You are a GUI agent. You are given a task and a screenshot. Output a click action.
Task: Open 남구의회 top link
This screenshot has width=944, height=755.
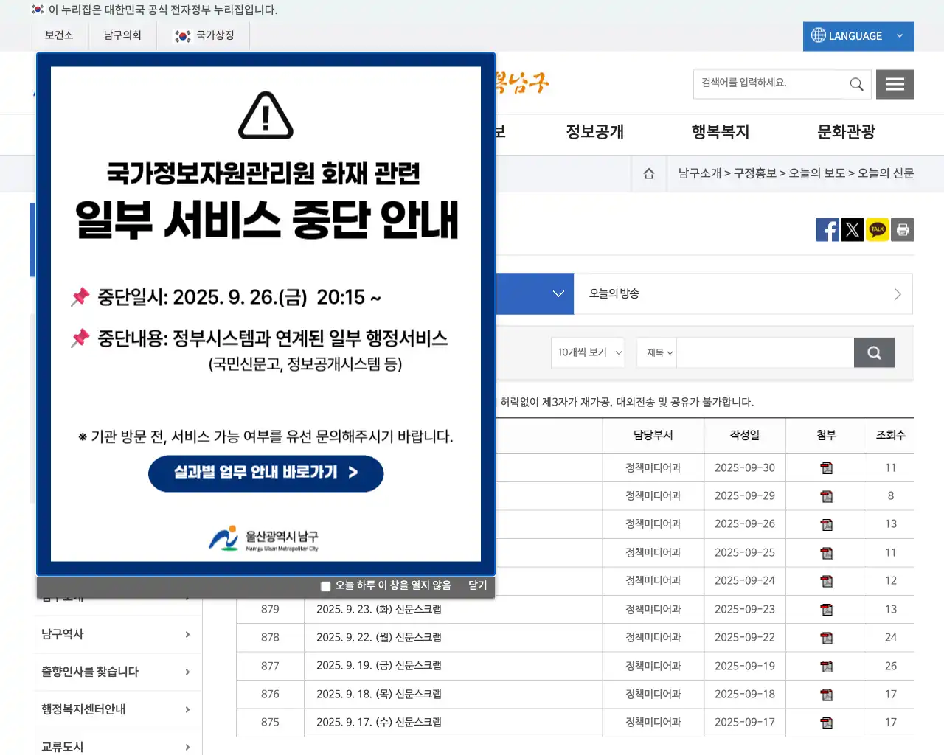click(122, 35)
